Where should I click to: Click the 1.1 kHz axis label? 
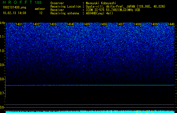[2, 37]
